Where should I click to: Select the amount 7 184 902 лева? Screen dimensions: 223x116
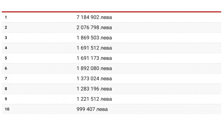(x=94, y=17)
